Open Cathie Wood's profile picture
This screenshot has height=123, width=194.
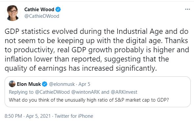(x=12, y=13)
